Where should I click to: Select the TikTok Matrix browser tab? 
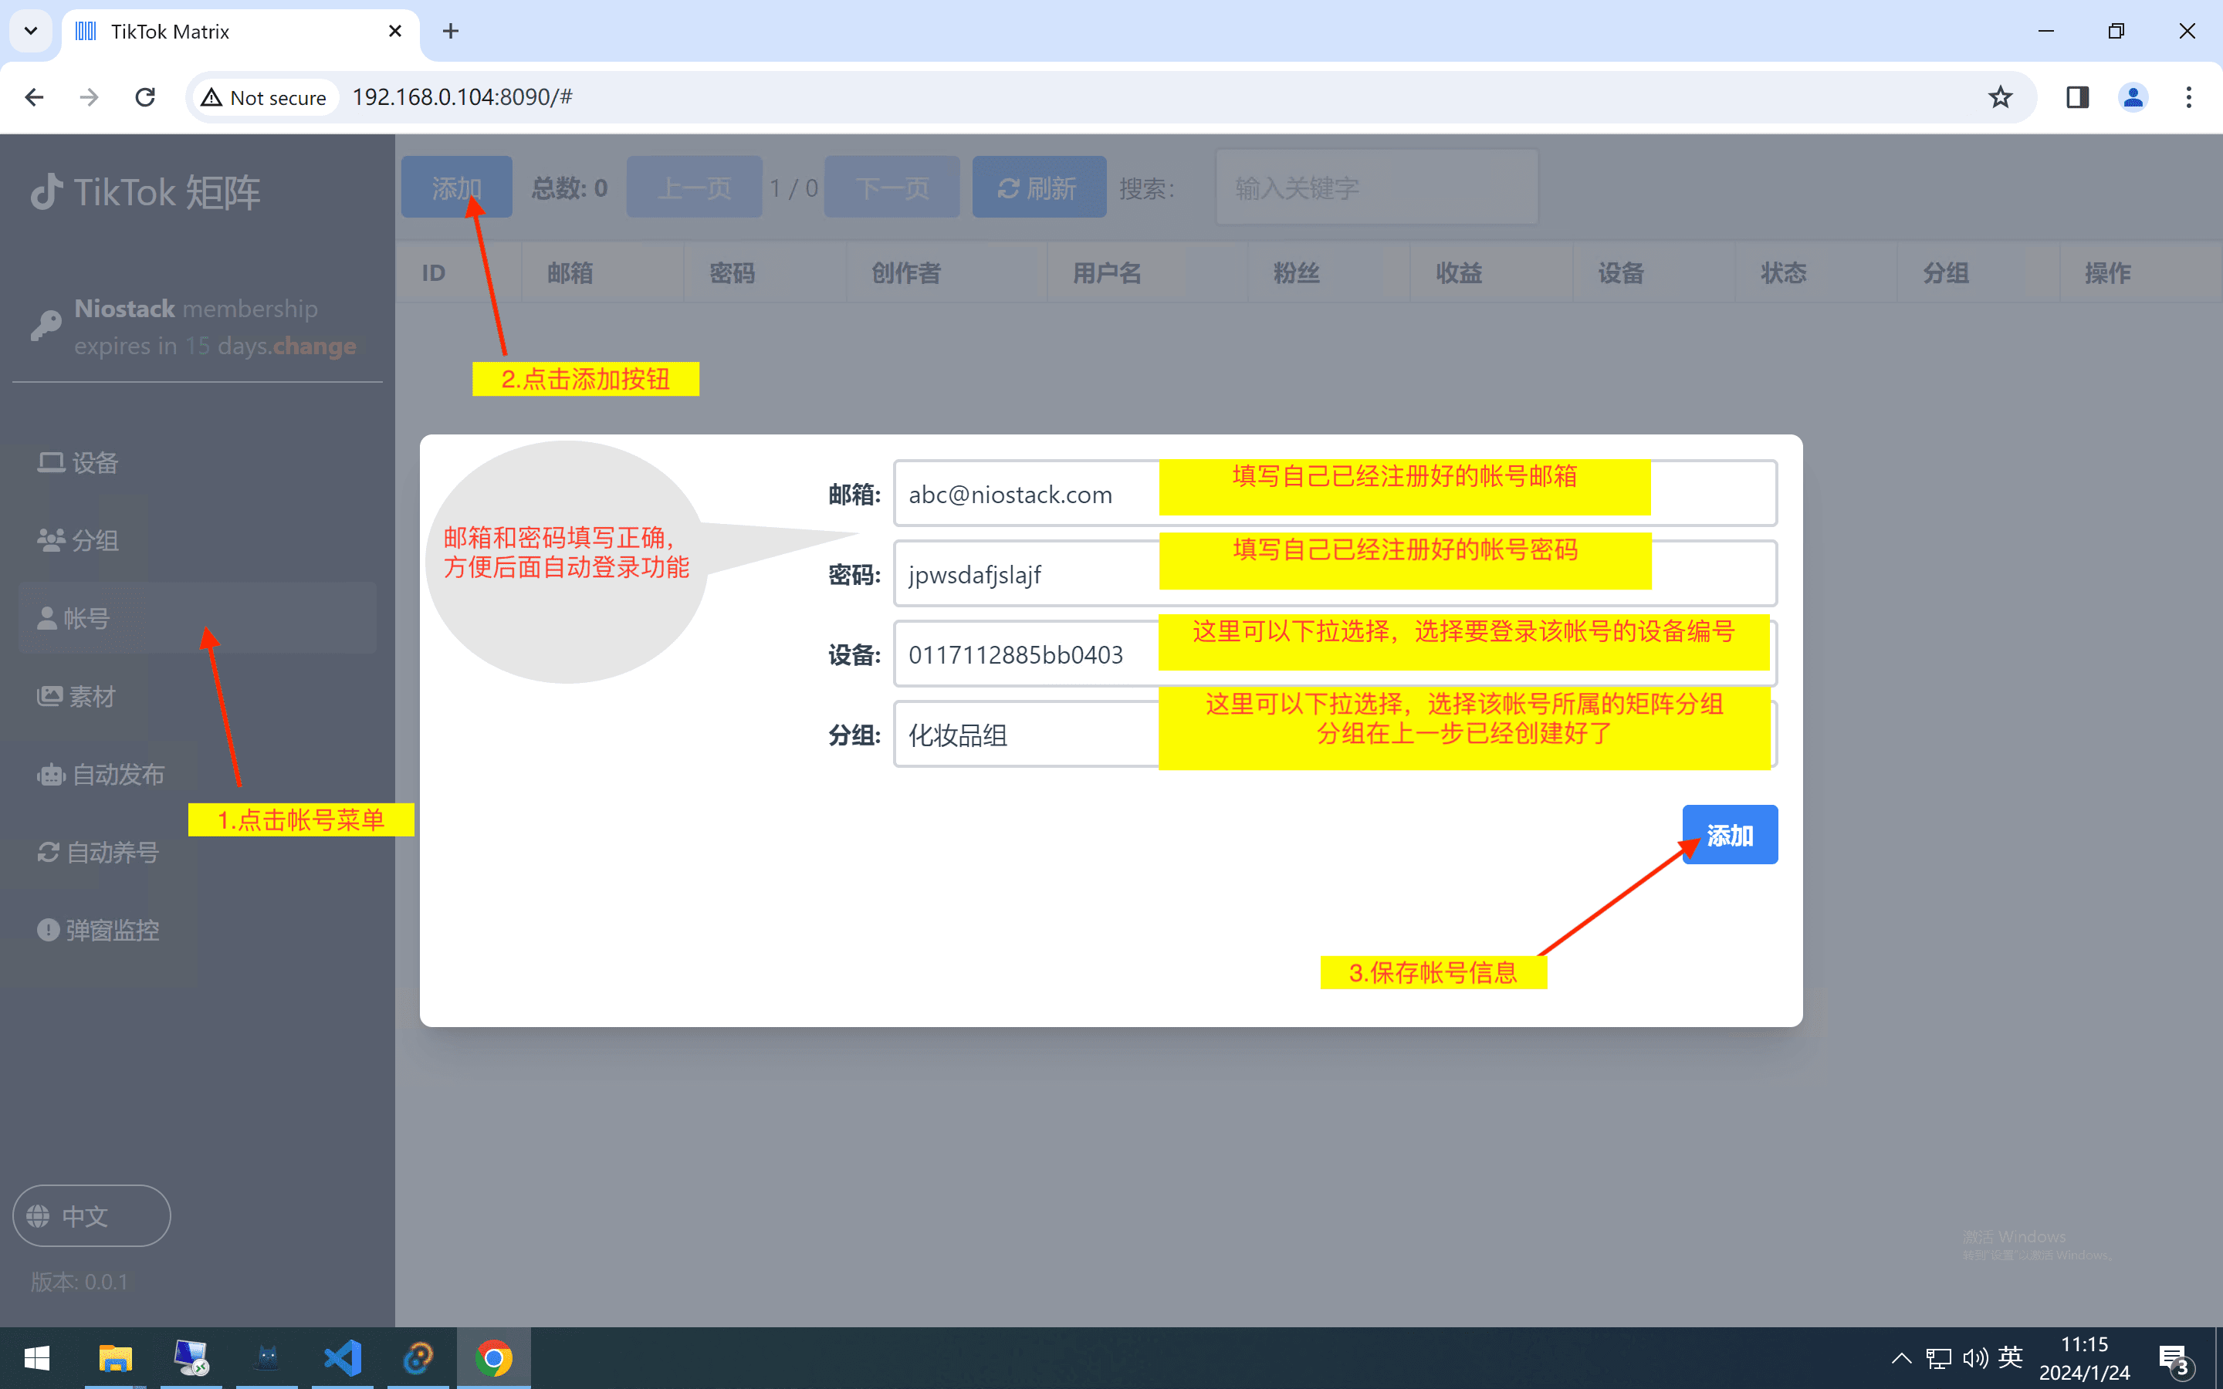tap(241, 31)
